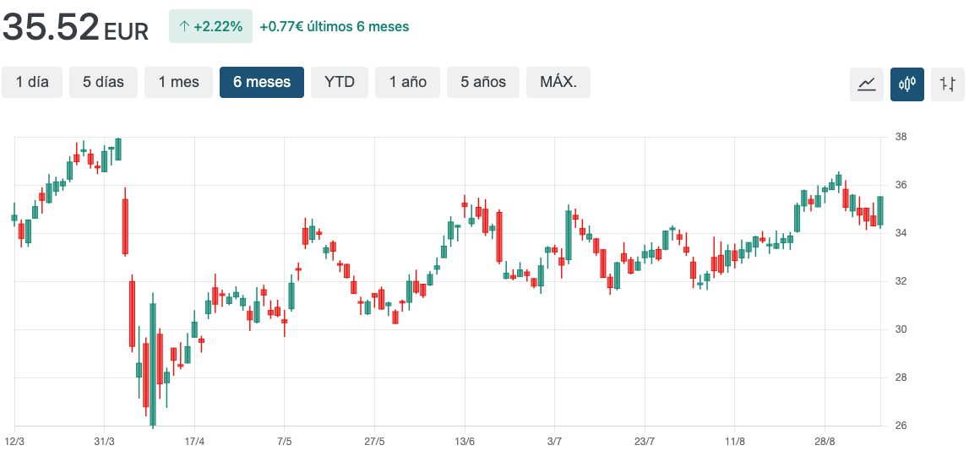
Task: Click the +0.77€ últimos 6 meses text
Action: (335, 27)
